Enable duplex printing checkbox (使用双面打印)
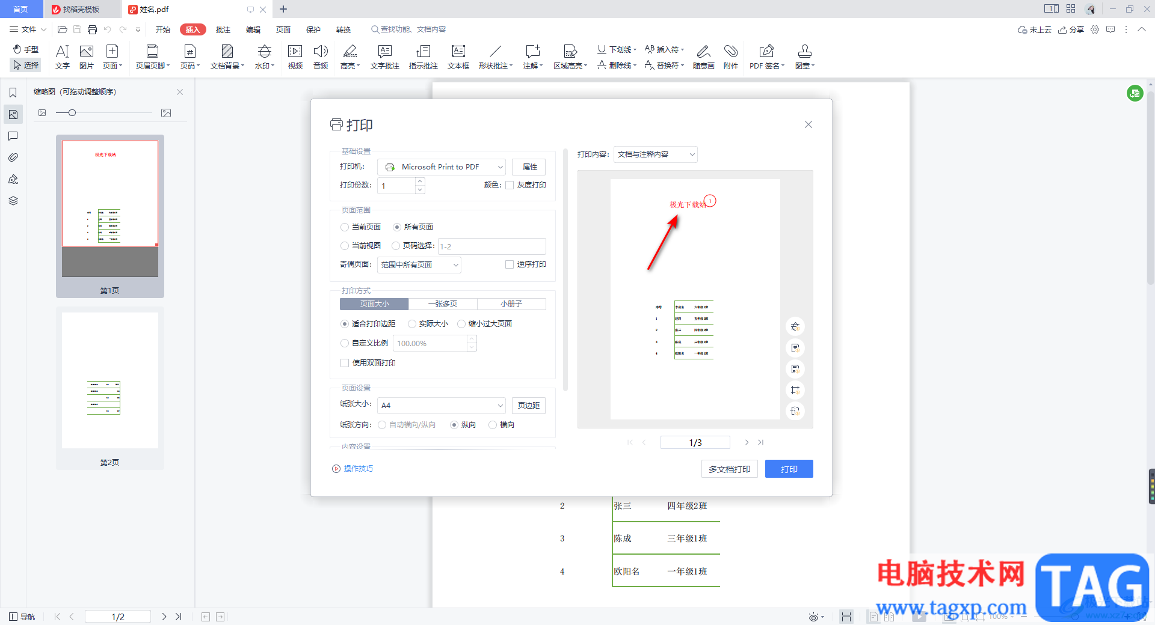 345,363
